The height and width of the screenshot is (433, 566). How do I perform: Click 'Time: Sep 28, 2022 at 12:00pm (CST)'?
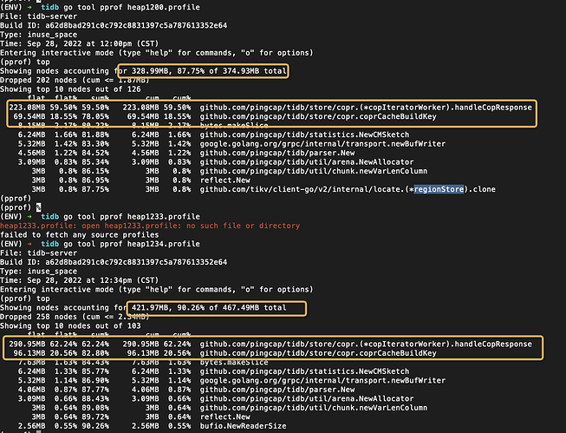pyautogui.click(x=80, y=43)
